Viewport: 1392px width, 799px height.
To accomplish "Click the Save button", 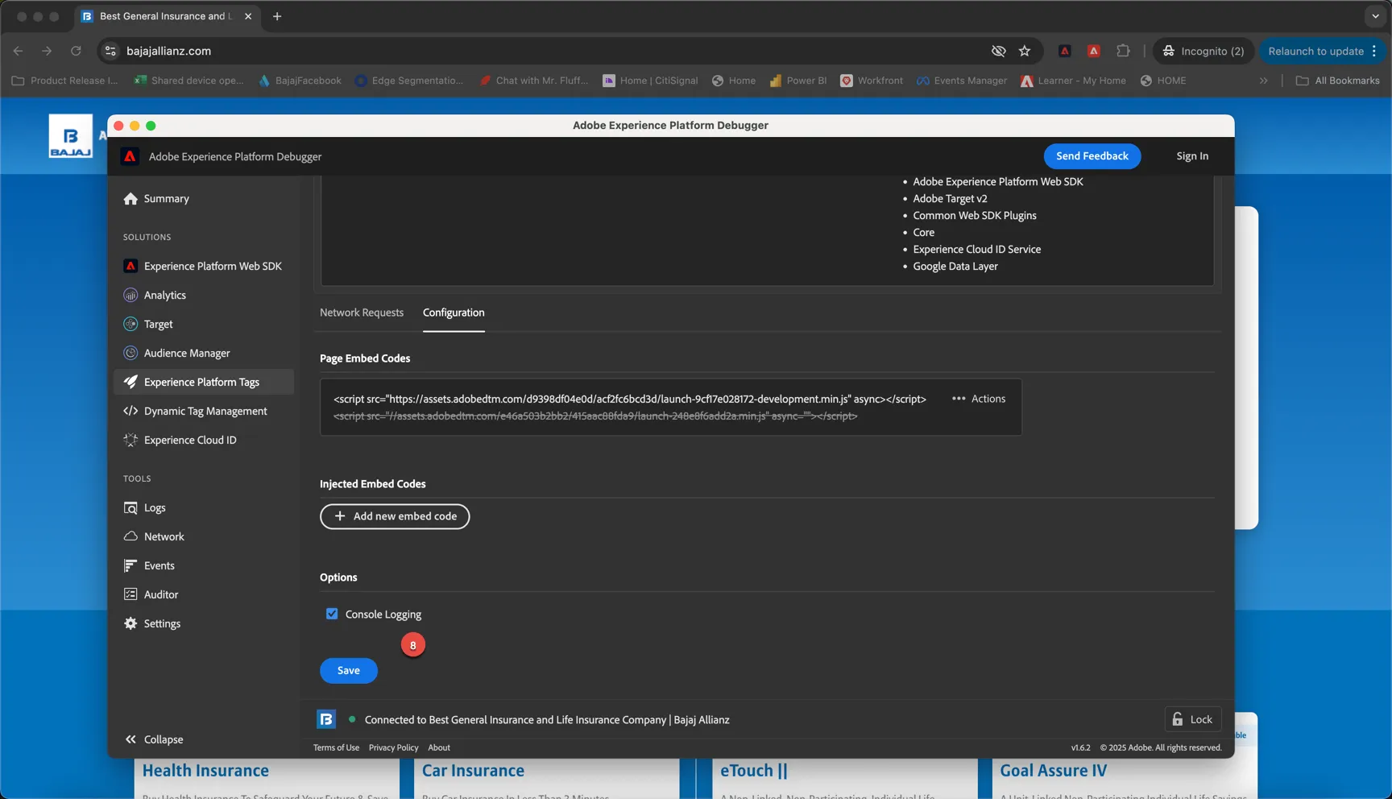I will [349, 671].
